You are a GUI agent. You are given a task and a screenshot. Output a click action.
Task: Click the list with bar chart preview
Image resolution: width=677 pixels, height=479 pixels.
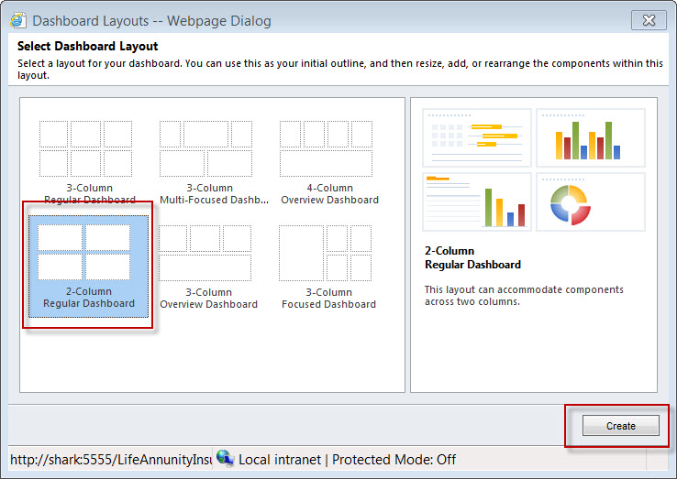coord(477,202)
